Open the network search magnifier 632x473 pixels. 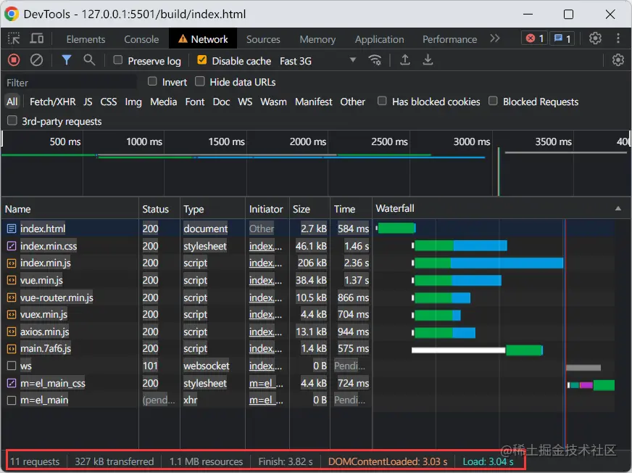[89, 60]
